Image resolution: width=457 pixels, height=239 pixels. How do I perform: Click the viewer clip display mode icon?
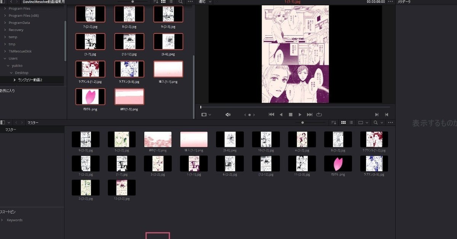pos(204,115)
